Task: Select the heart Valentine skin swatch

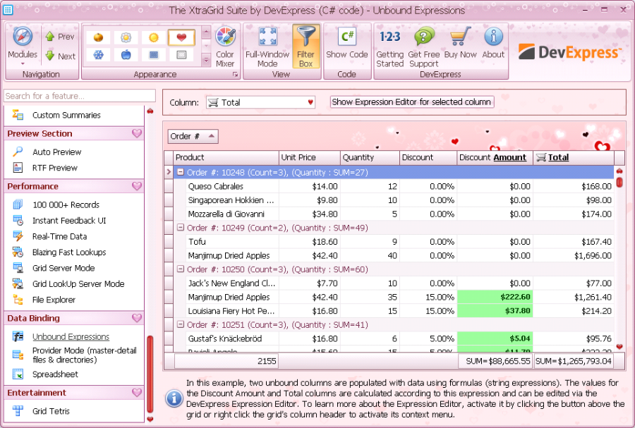Action: point(181,37)
